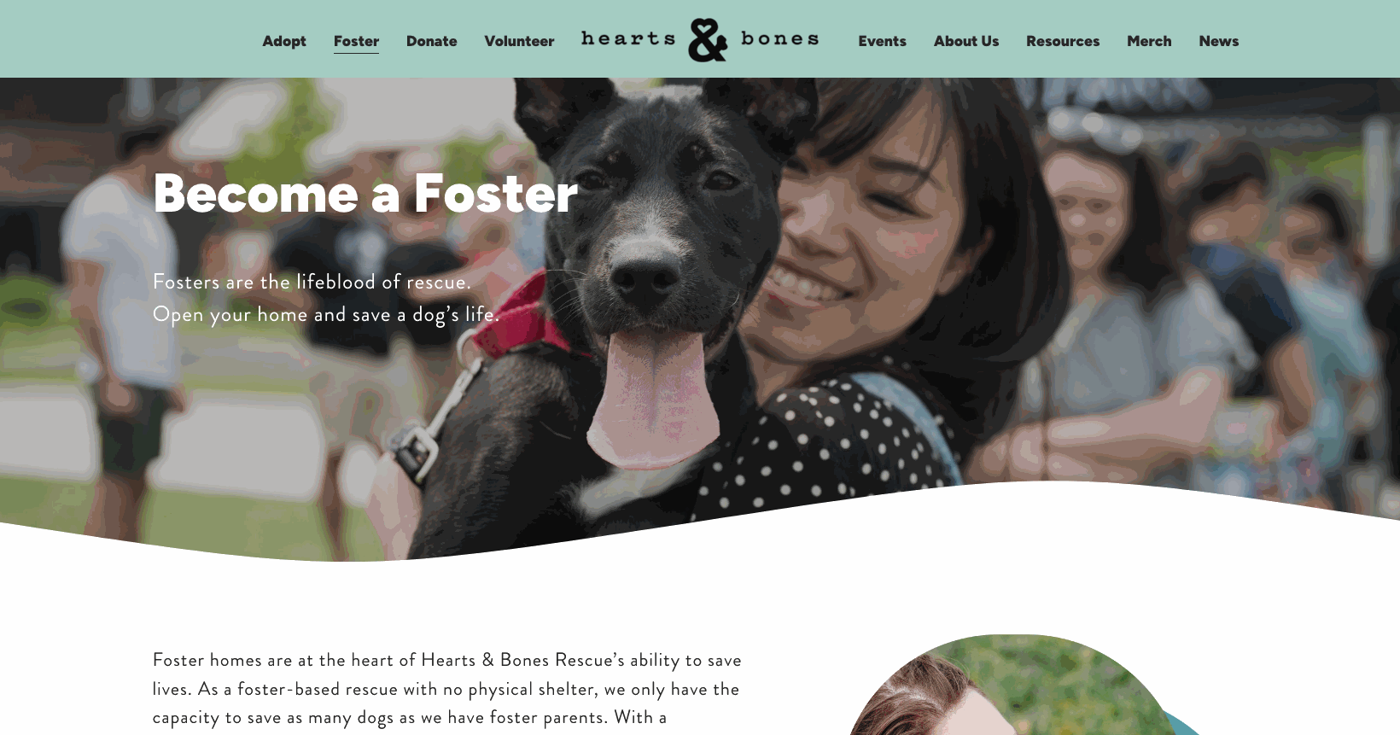1400x735 pixels.
Task: Visit the Merch page
Action: 1149,41
